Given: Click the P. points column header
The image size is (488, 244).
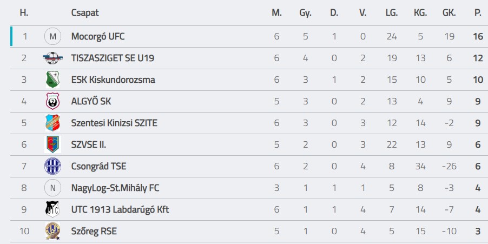Looking at the screenshot, I should click(x=478, y=13).
